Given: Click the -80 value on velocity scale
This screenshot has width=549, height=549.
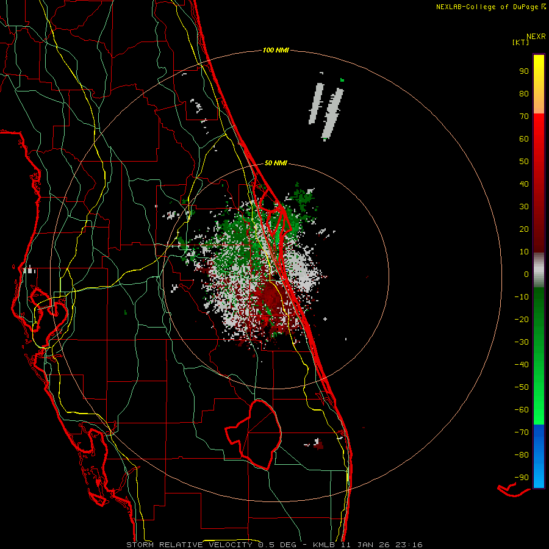Looking at the screenshot, I should click(522, 455).
